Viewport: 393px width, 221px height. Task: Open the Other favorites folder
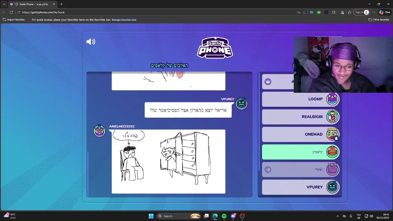pyautogui.click(x=379, y=20)
